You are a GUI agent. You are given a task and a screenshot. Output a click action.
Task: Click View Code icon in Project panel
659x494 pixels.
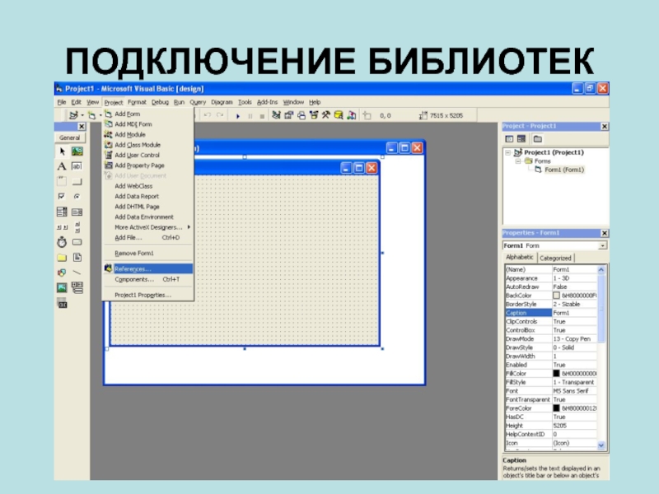509,139
